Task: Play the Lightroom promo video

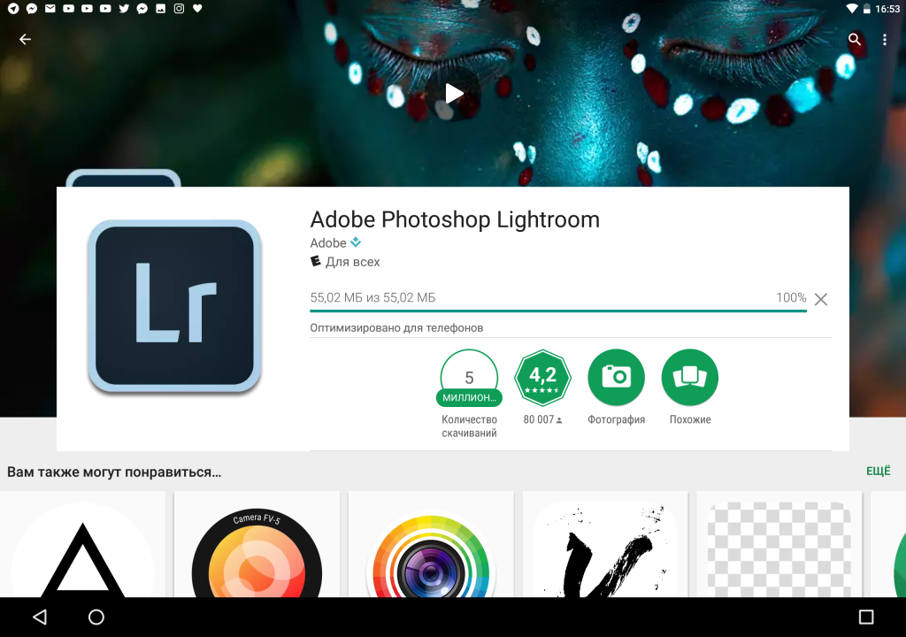Action: coord(454,93)
